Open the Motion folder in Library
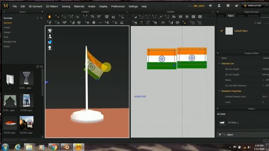 click(7, 47)
